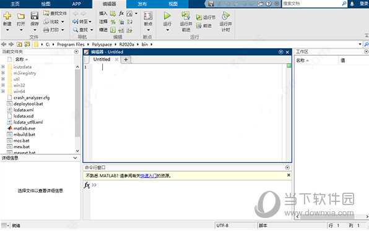Click the uncomment icon beside percent

[121, 22]
